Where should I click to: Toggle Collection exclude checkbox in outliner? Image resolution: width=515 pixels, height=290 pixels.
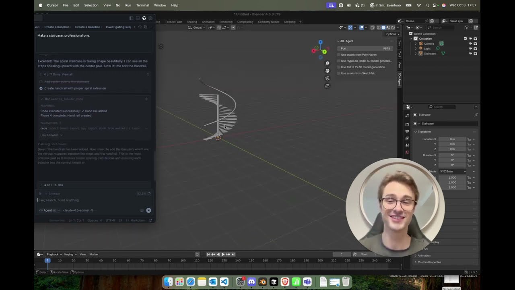[466, 39]
